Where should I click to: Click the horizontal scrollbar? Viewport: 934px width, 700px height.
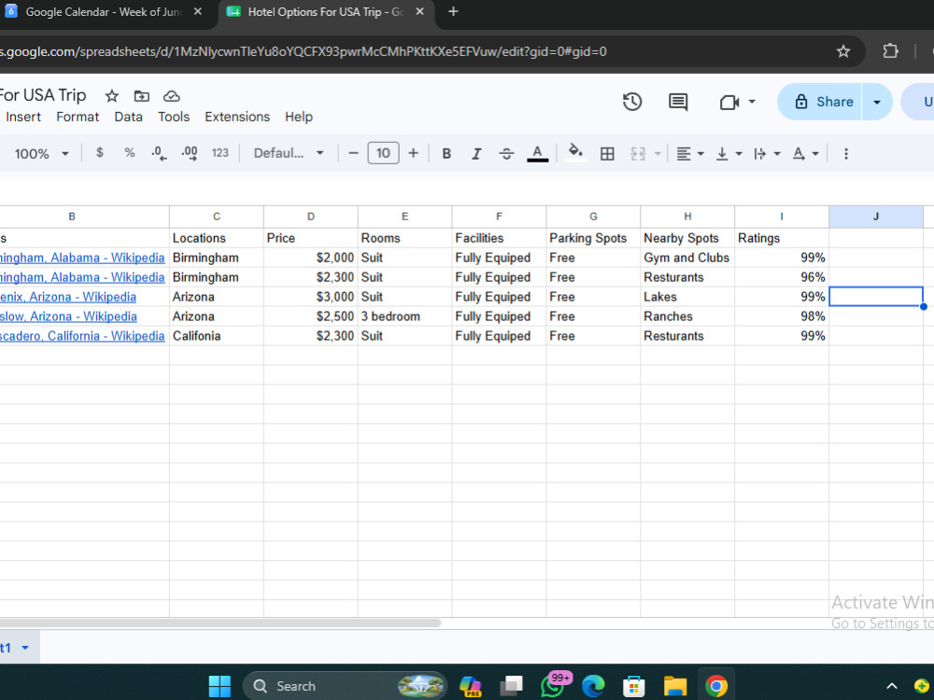220,623
